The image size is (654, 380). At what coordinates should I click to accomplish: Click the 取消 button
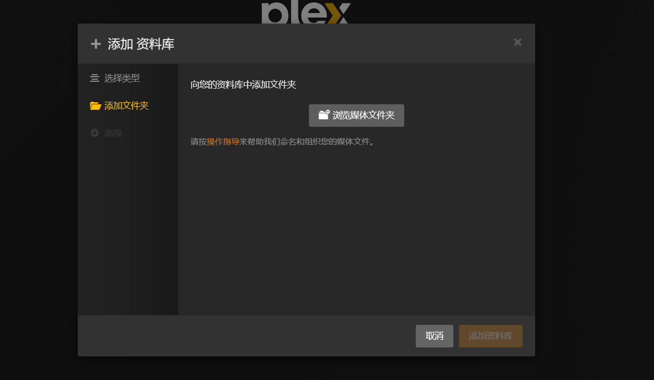(x=434, y=336)
